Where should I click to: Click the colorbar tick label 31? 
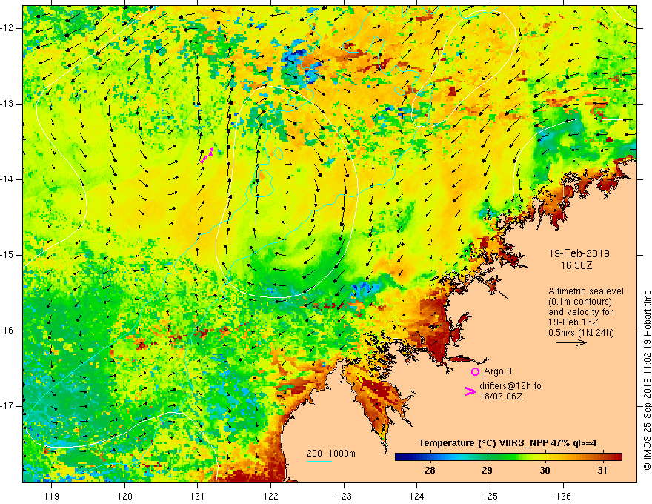coord(602,471)
